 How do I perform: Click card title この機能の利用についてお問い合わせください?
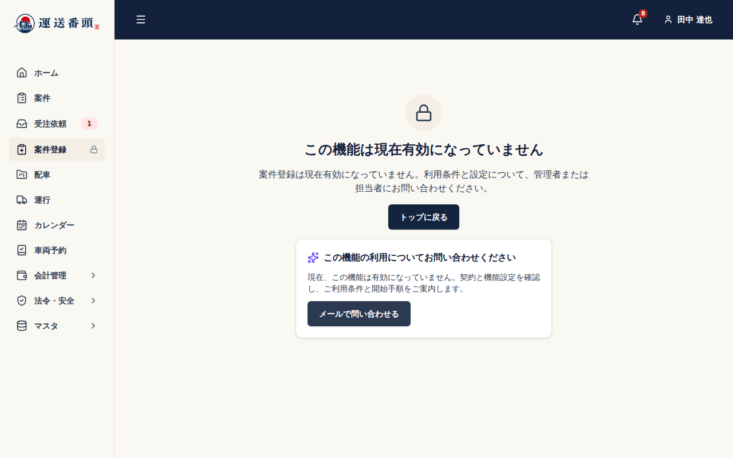coord(420,258)
